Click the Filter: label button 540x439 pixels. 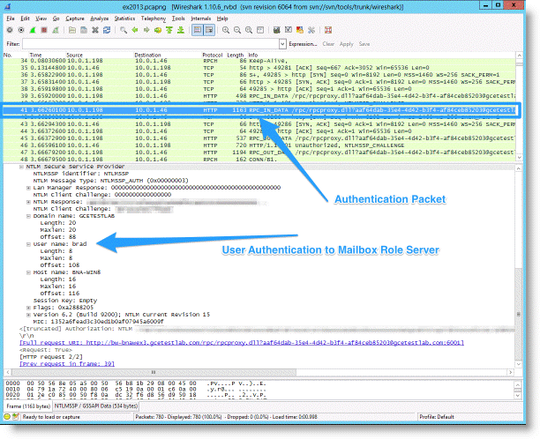point(13,44)
